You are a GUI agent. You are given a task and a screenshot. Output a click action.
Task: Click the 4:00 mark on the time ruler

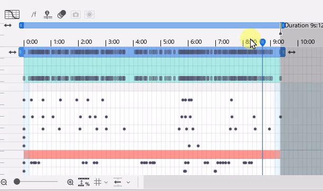point(141,42)
